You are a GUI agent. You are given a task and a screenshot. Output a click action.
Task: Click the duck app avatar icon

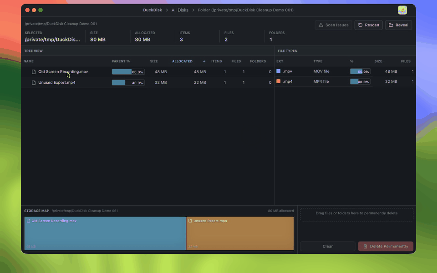coord(402,10)
